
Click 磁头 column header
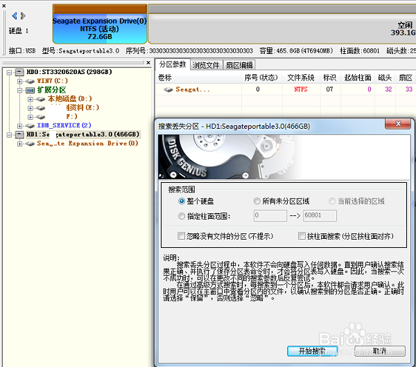385,78
